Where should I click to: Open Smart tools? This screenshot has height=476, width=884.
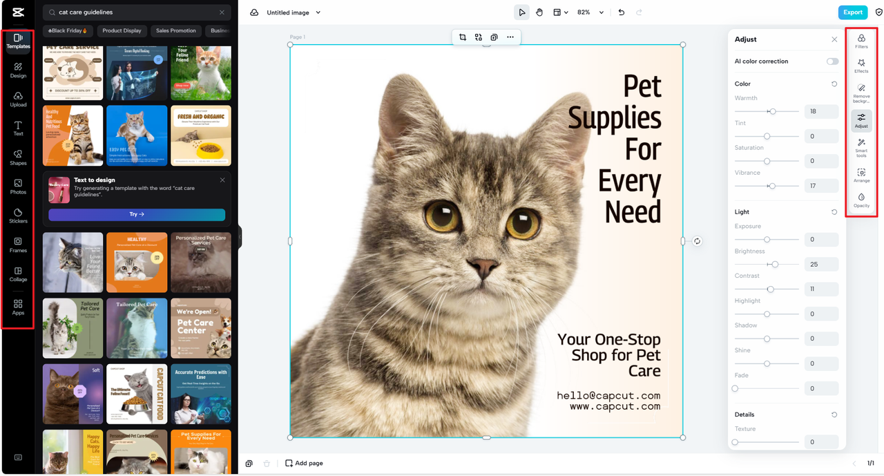point(861,148)
